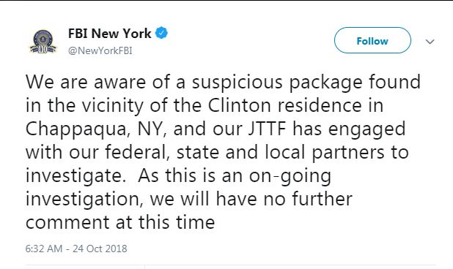Click the 110 ribbon on the avatar
Image resolution: width=453 pixels, height=269 pixels.
click(43, 49)
